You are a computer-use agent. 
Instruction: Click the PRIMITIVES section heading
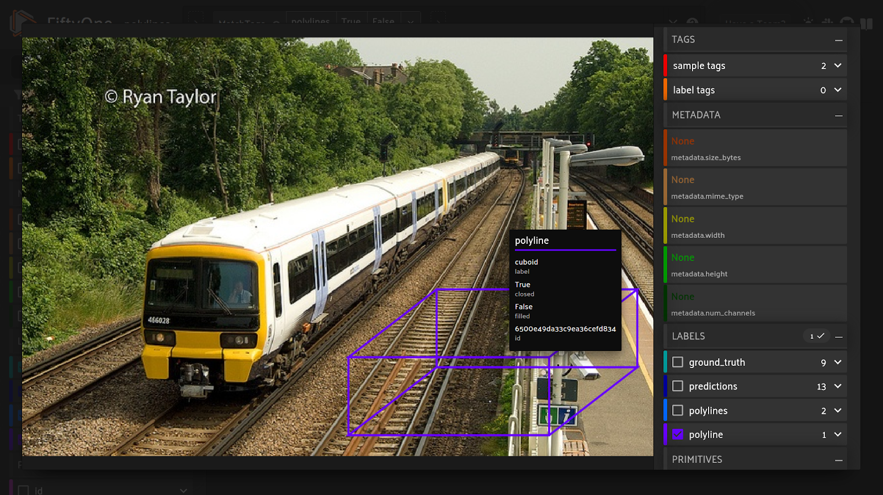point(697,460)
